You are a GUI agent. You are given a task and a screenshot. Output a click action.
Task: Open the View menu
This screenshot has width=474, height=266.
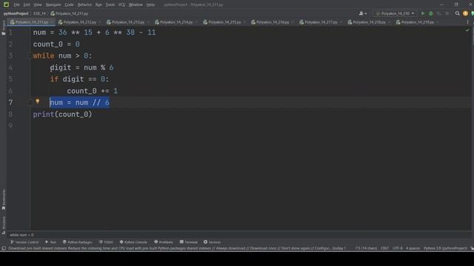[x=38, y=5]
